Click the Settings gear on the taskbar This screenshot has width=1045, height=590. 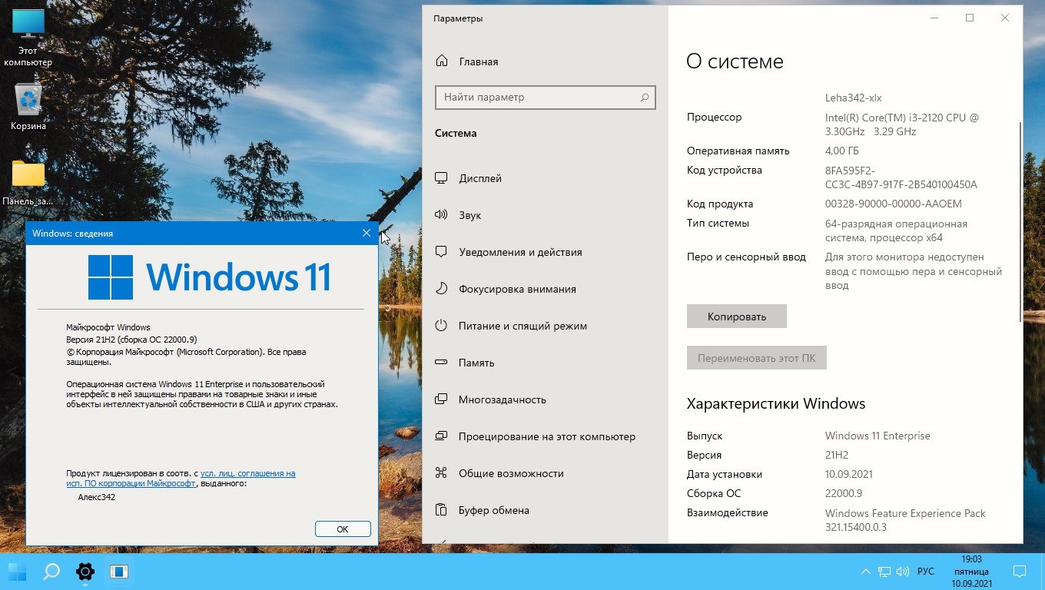tap(85, 572)
